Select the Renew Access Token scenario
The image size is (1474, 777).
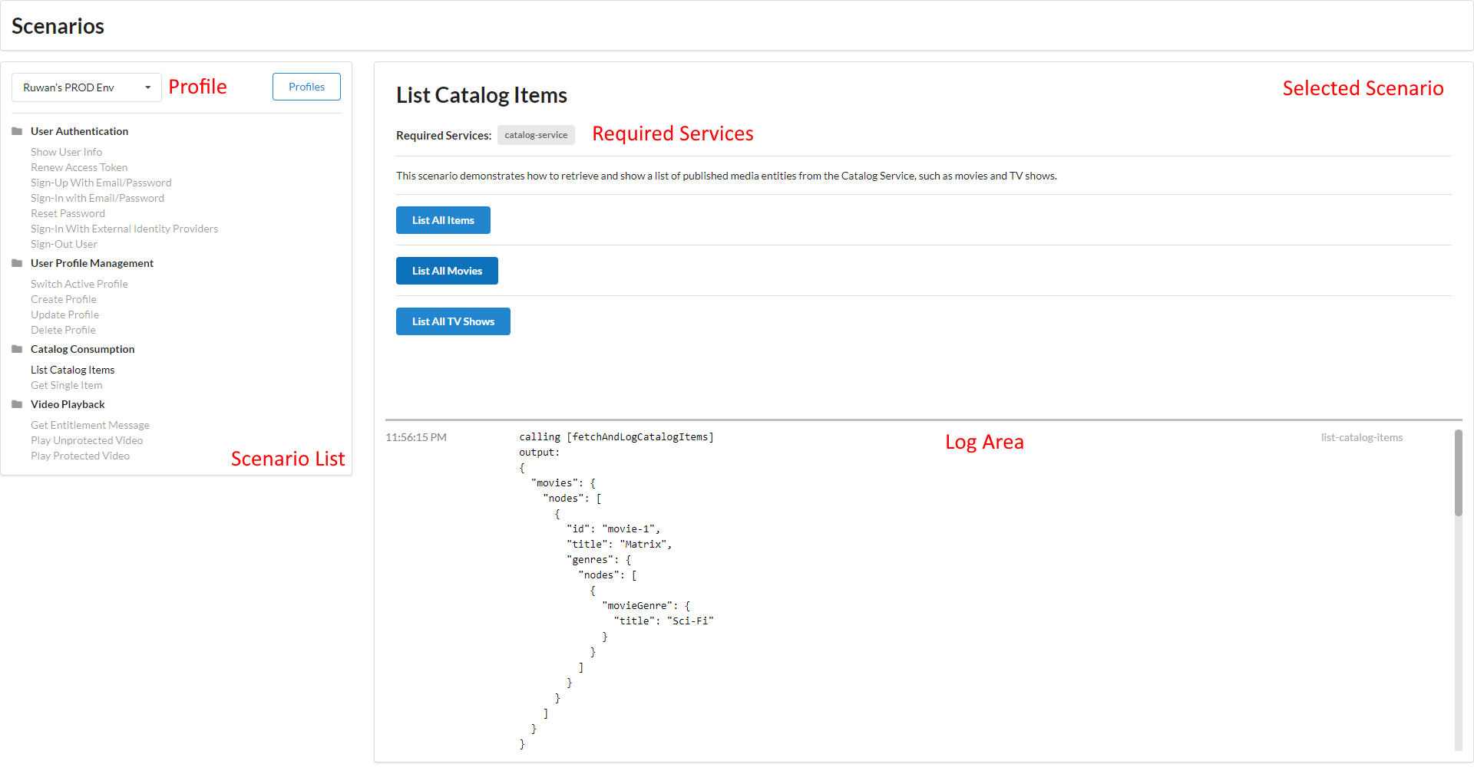point(79,167)
